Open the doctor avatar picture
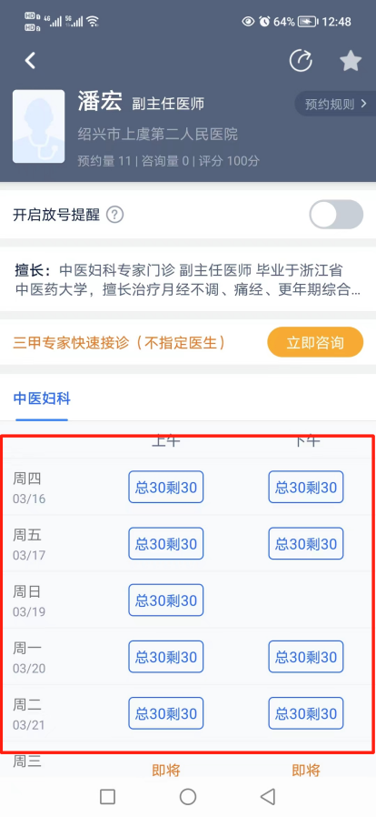Screen dimensions: 376x817 38,126
